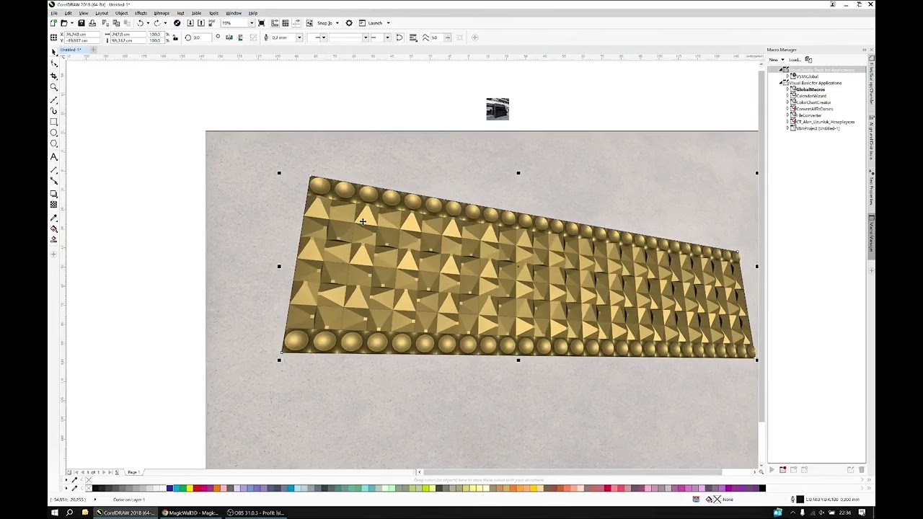Open the Bitmaps menu
Screen dimensions: 923x519
point(162,13)
